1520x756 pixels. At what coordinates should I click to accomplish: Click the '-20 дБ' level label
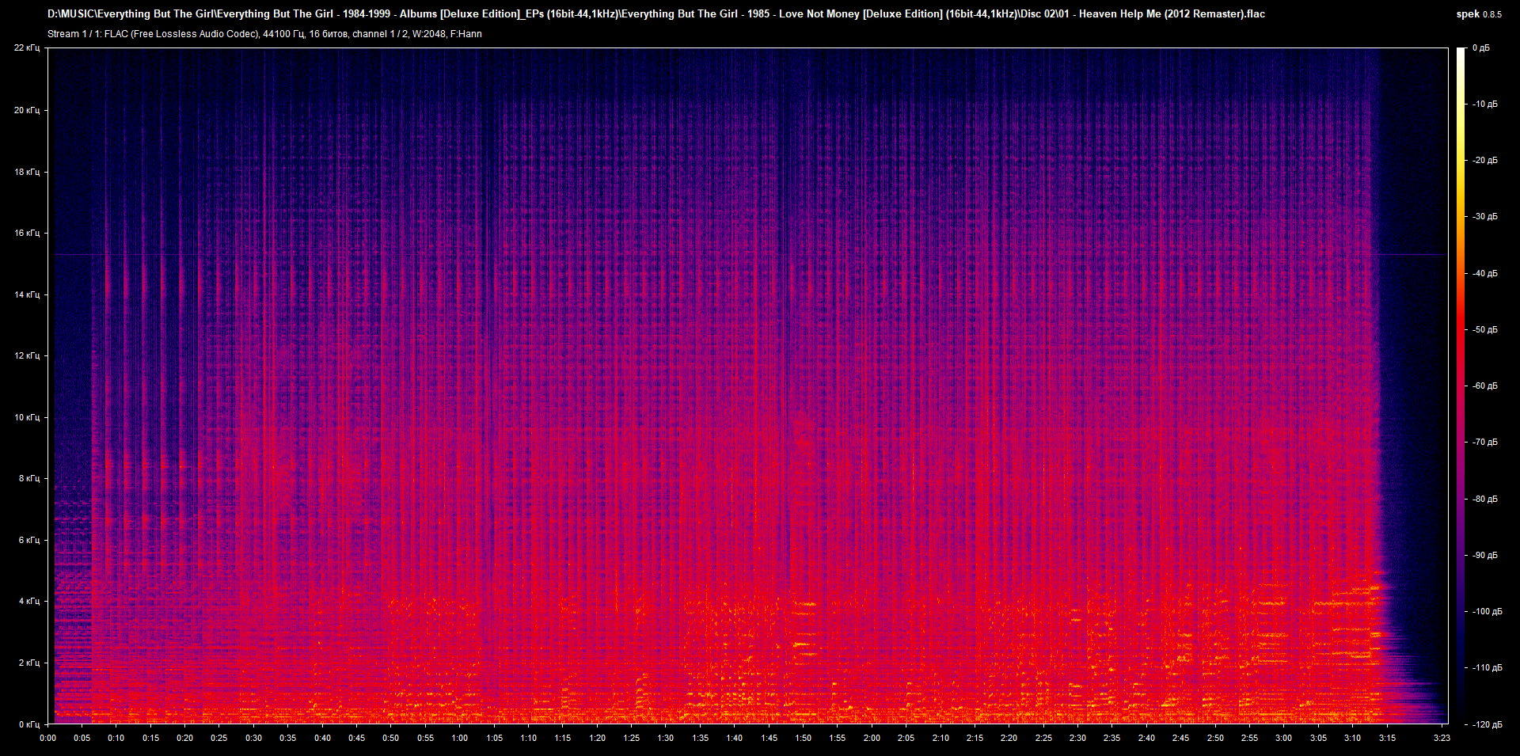click(x=1485, y=160)
